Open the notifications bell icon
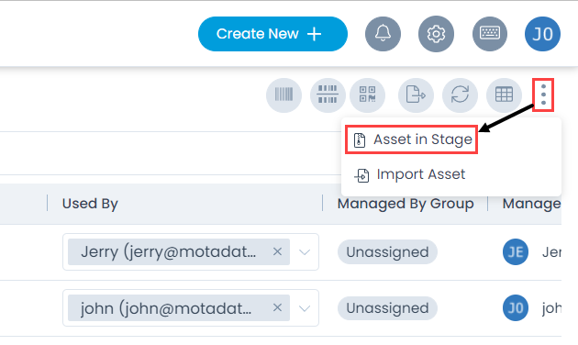The height and width of the screenshot is (345, 578). (x=383, y=34)
